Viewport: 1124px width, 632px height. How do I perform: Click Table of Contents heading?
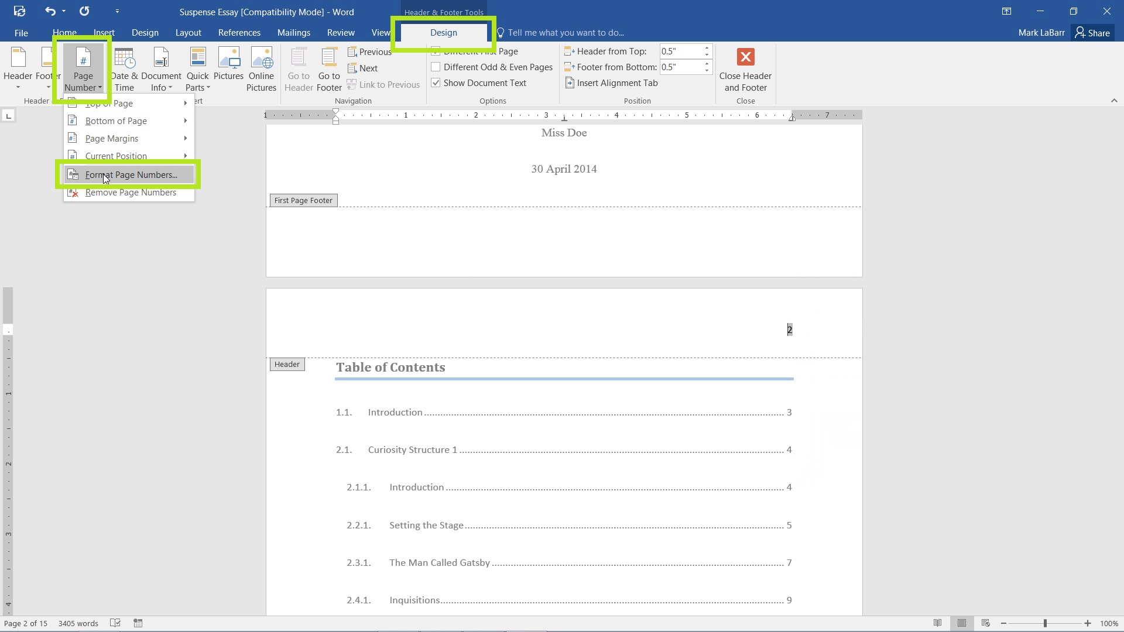pos(390,367)
